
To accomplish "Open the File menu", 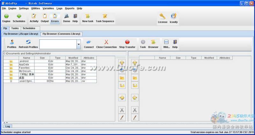I will 4,9.
